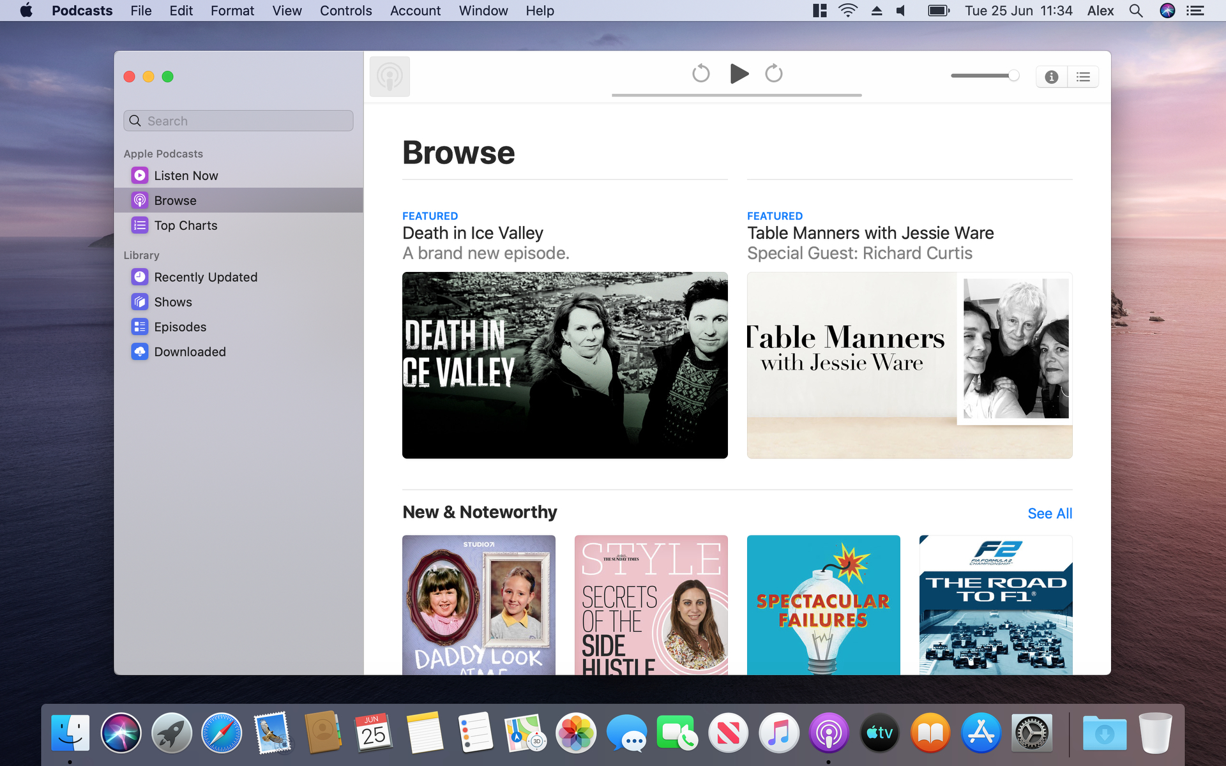The image size is (1226, 766).
Task: Open the Format menu
Action: (232, 11)
